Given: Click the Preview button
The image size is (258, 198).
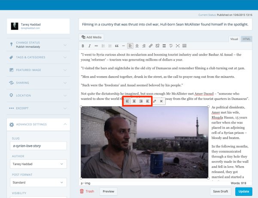Looking at the screenshot, I should click(x=109, y=192).
